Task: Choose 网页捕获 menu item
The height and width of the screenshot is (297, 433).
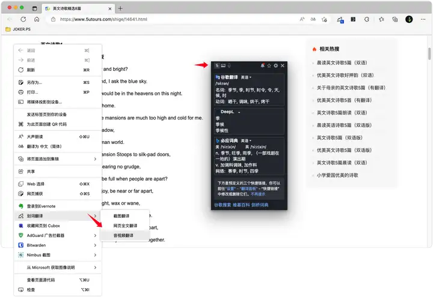Action: (58, 194)
